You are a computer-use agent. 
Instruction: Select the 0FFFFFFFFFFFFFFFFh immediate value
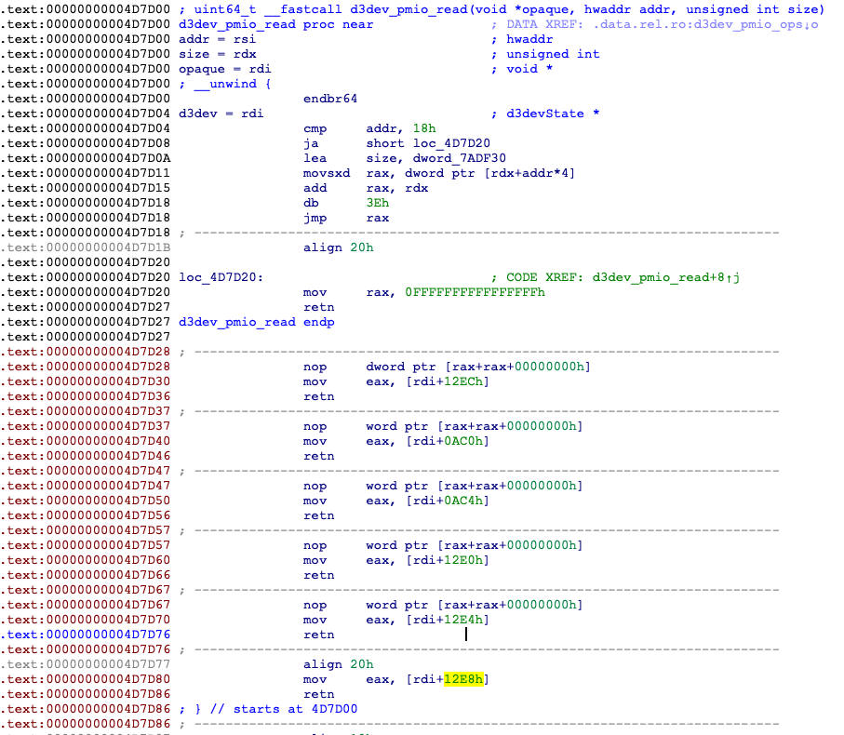click(475, 292)
